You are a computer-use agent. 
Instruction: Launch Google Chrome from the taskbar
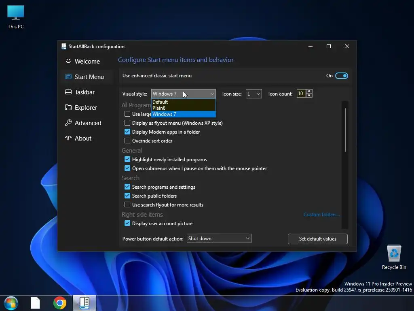(60, 303)
